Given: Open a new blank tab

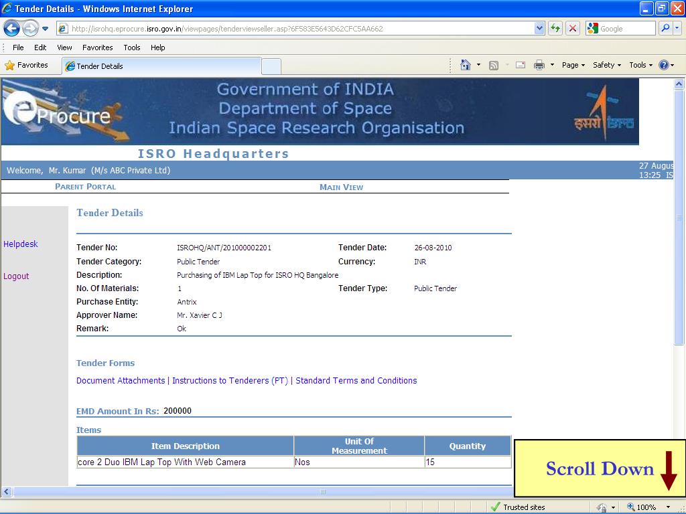Looking at the screenshot, I should (271, 66).
